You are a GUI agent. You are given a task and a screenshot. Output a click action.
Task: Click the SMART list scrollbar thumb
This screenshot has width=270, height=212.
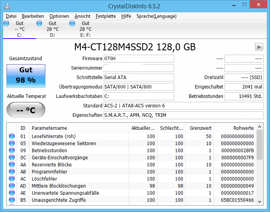[x=260, y=145]
